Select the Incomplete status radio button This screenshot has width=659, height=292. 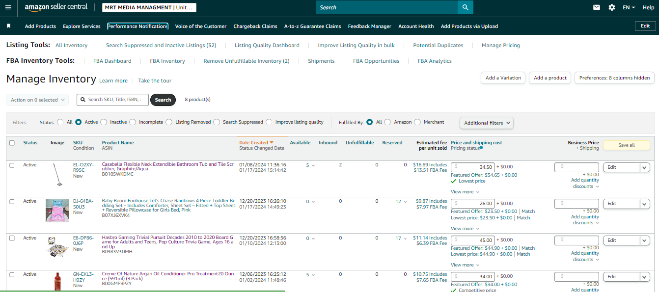tap(133, 122)
